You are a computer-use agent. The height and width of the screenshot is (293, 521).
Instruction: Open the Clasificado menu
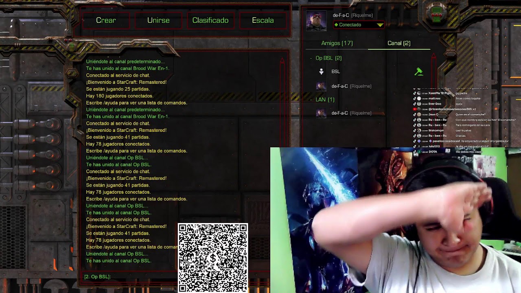click(x=210, y=20)
